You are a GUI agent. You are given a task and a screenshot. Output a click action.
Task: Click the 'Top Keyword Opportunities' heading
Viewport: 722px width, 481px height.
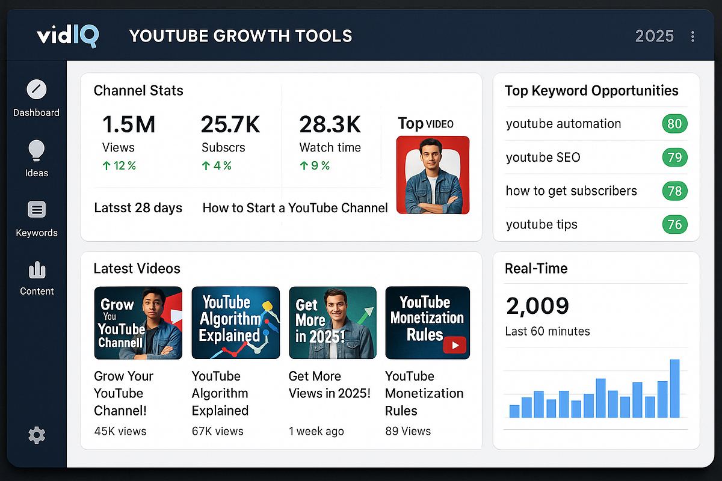point(591,91)
